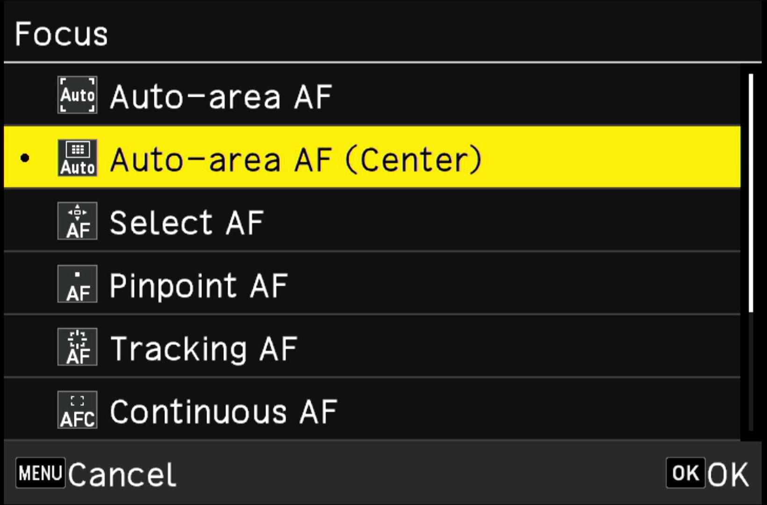This screenshot has height=505, width=767.
Task: Click the OK badge icon
Action: pos(686,473)
